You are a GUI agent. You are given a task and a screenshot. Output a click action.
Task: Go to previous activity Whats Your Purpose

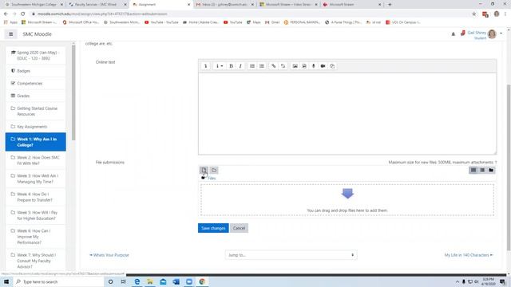coord(109,255)
